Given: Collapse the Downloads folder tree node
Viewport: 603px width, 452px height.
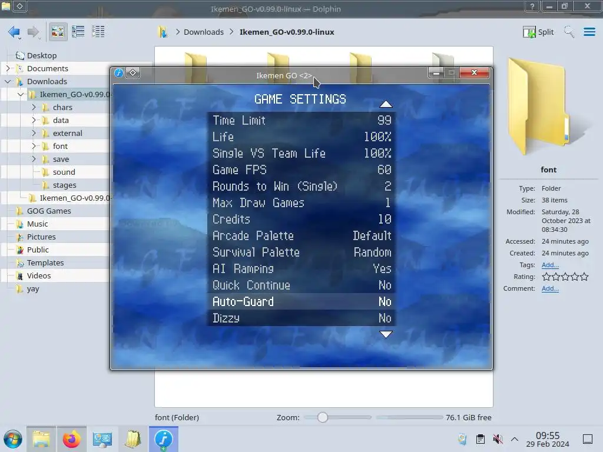Looking at the screenshot, I should pos(8,81).
